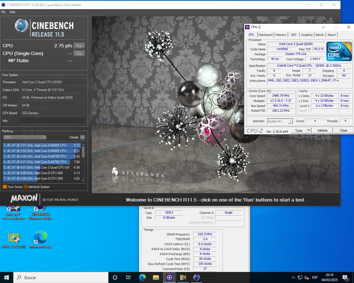Screen dimensions: 354x283
Task: Select ranking row Core i5 CPU 660
Action: (x=42, y=173)
